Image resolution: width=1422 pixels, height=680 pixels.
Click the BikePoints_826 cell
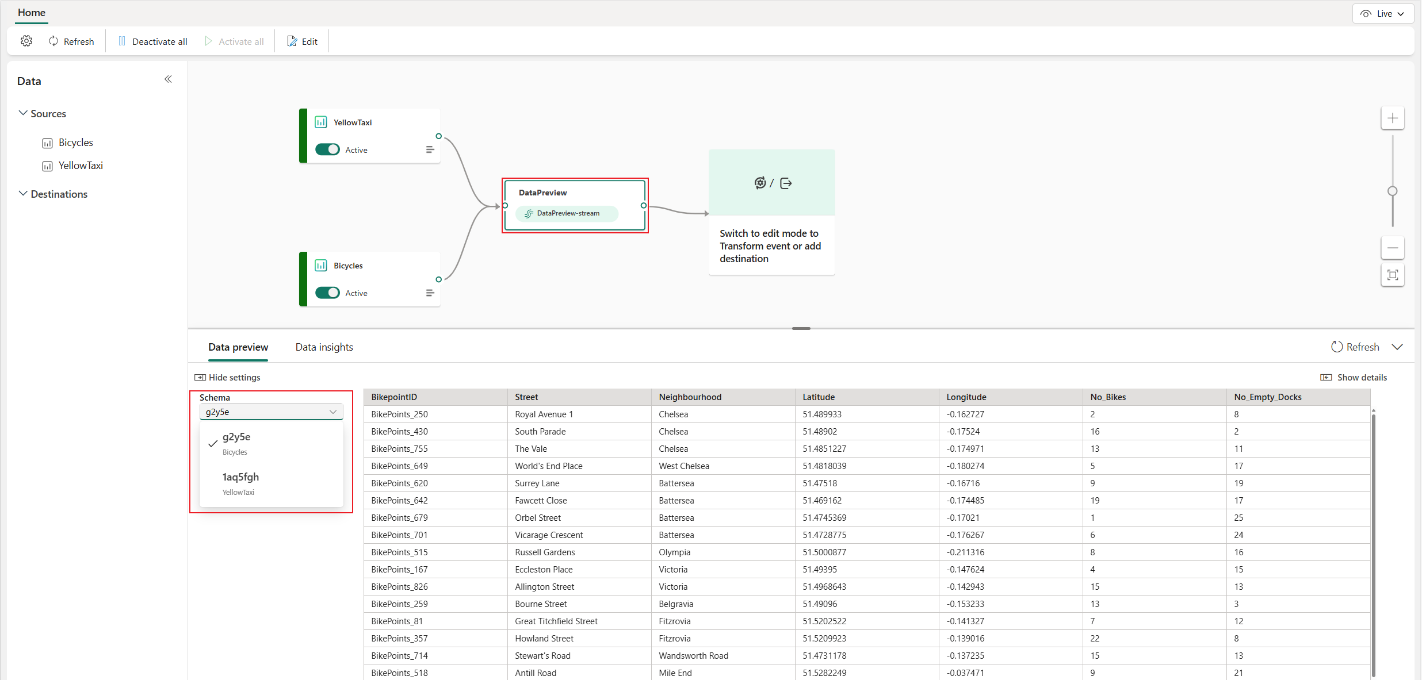[435, 587]
